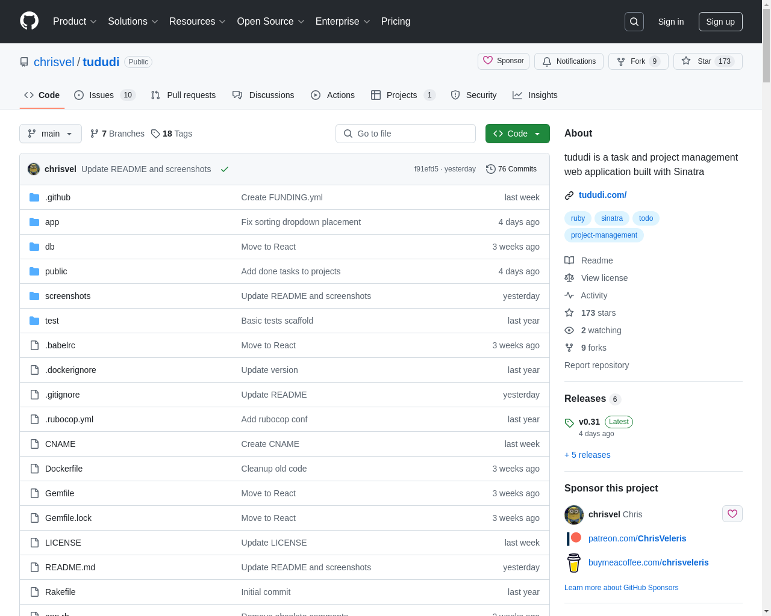Select the project-management topic tag
Image resolution: width=771 pixels, height=616 pixels.
(x=604, y=235)
